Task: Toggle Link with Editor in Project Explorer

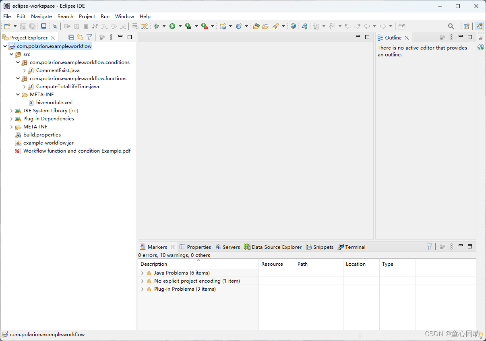Action: [80, 37]
